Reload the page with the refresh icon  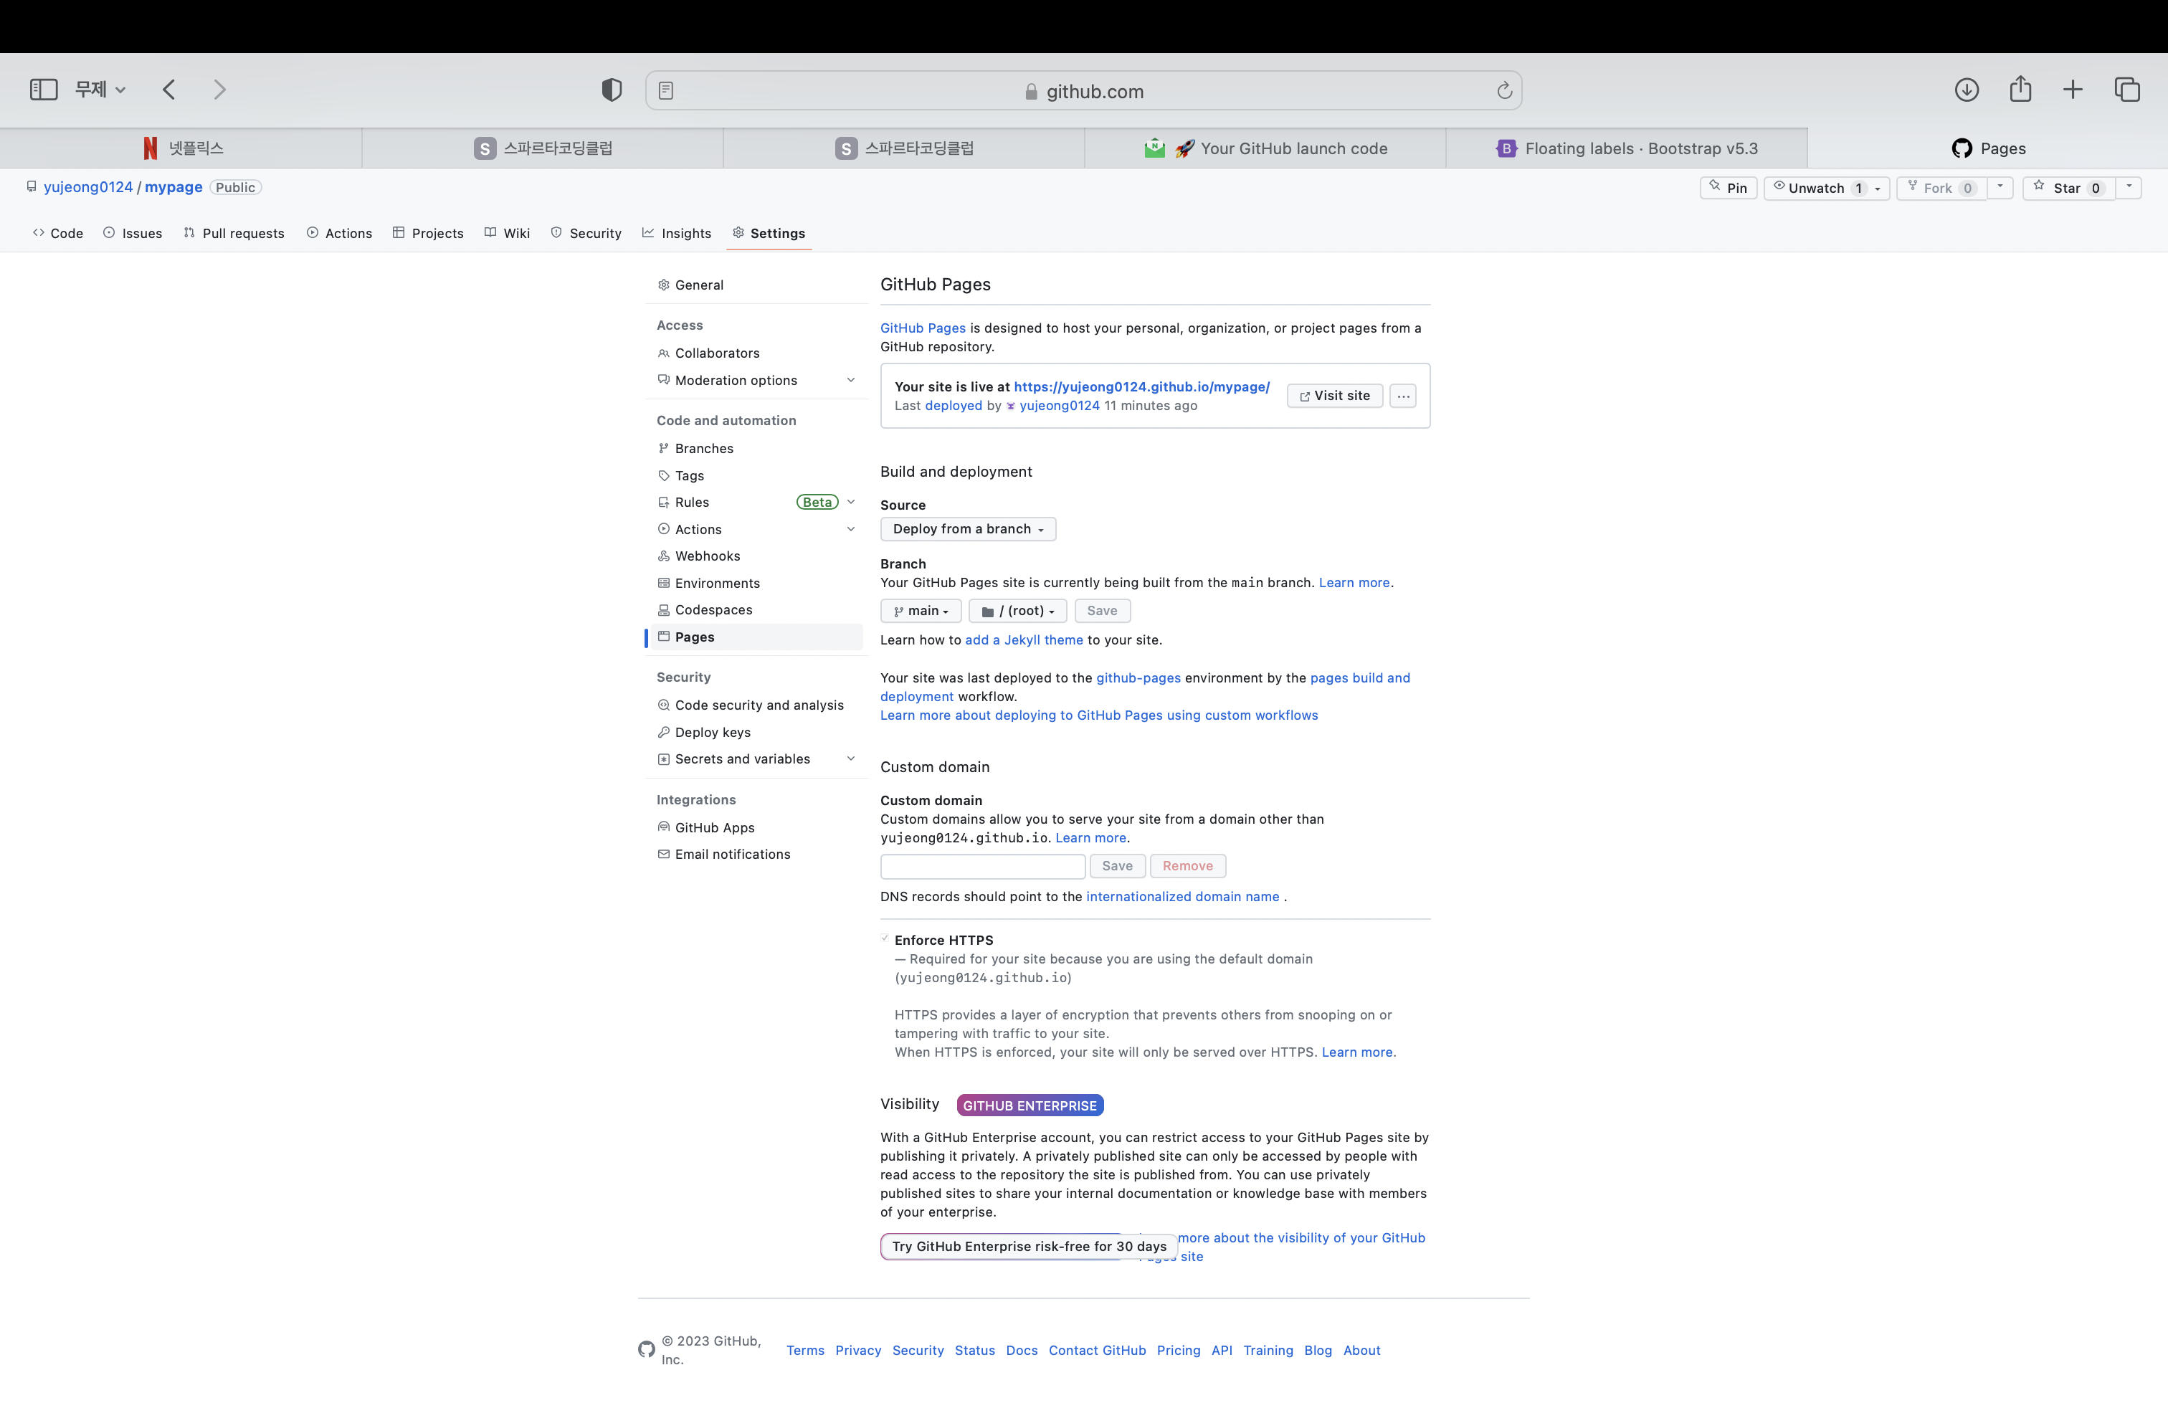click(x=1504, y=90)
